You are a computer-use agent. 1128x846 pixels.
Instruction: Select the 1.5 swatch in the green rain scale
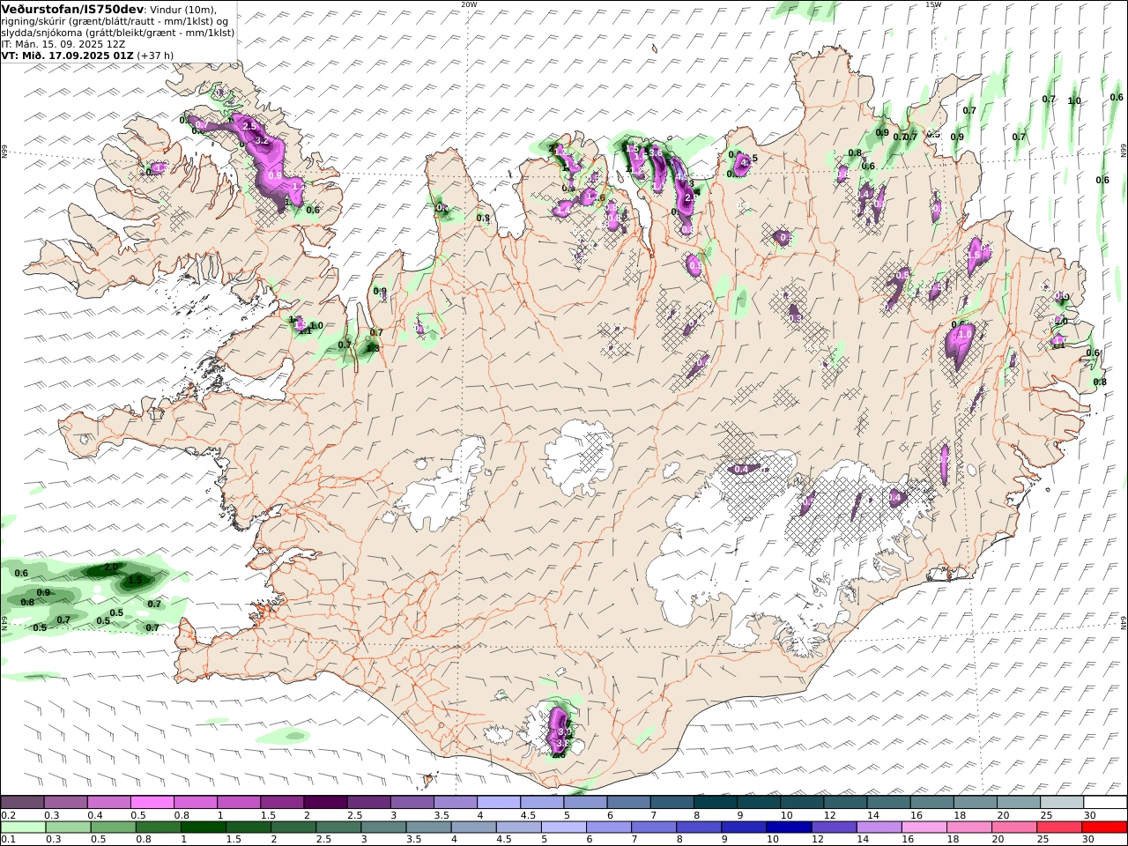(249, 827)
